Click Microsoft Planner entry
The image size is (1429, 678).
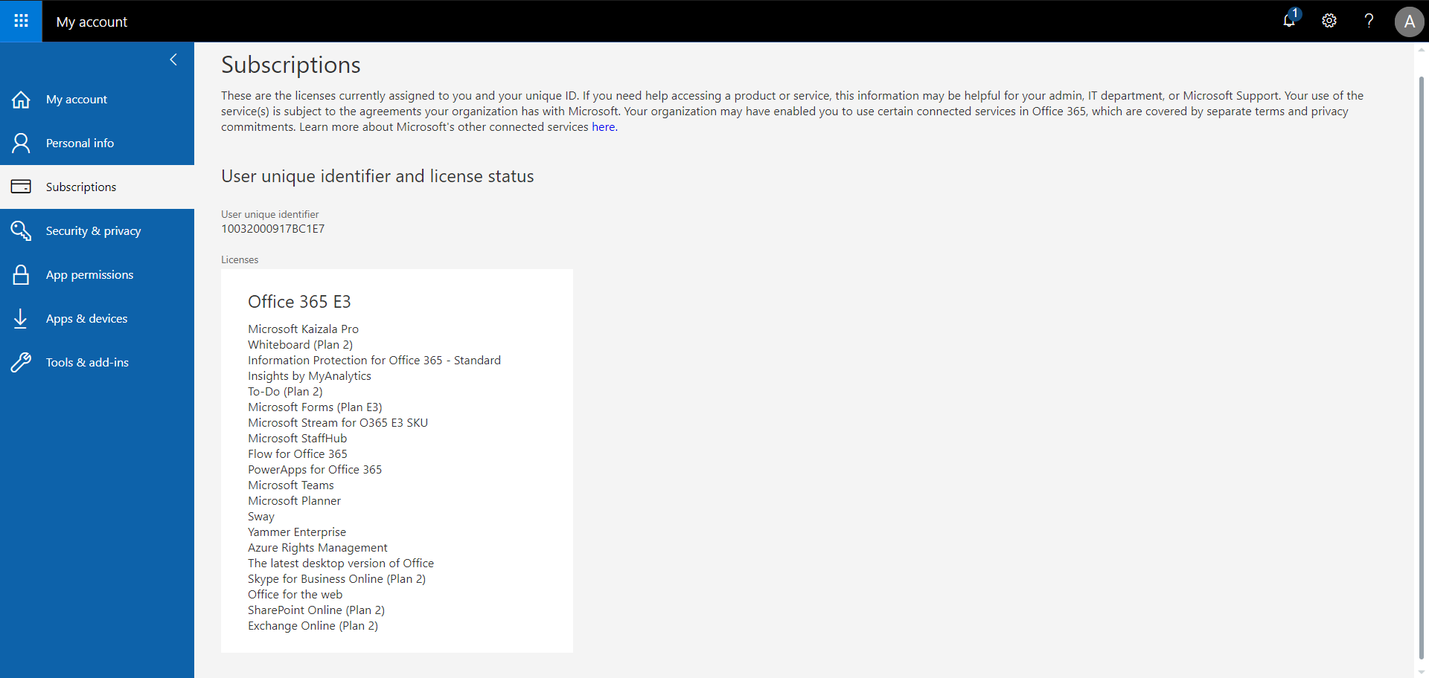(x=294, y=501)
